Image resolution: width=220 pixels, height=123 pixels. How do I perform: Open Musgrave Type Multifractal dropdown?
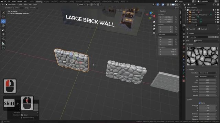(207, 77)
